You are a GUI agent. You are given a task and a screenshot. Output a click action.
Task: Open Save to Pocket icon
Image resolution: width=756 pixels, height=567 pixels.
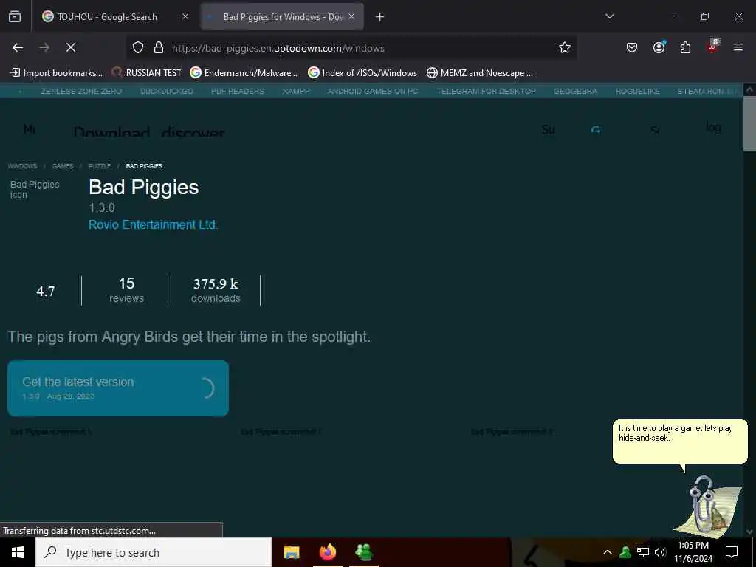[632, 48]
